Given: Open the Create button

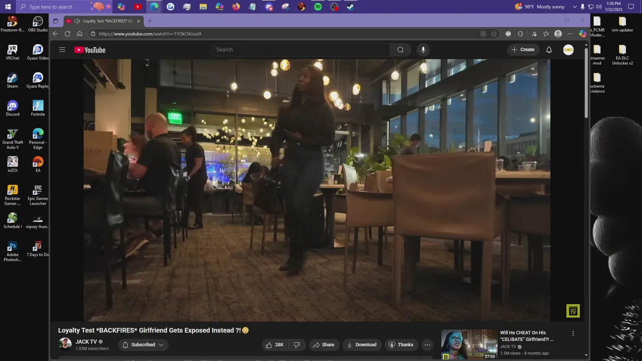Looking at the screenshot, I should (523, 50).
